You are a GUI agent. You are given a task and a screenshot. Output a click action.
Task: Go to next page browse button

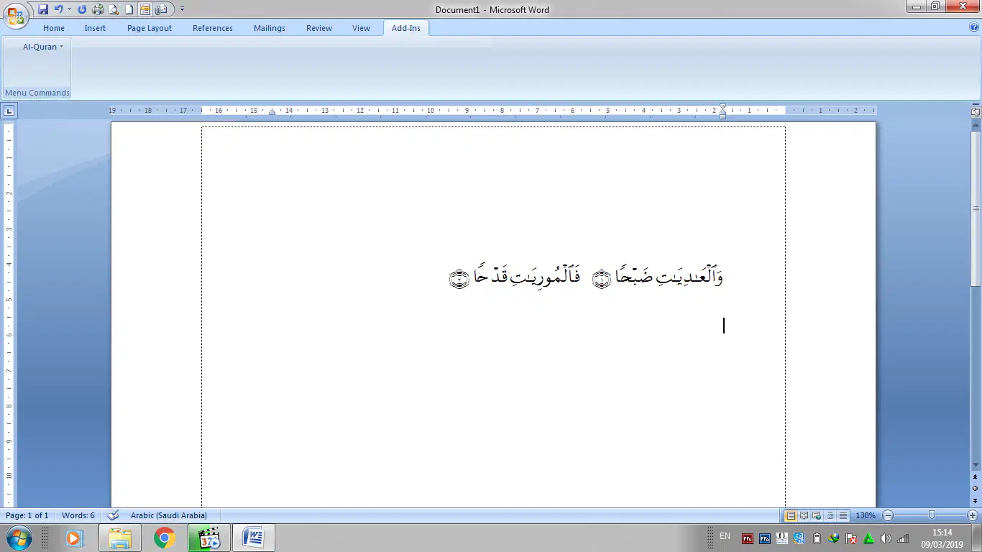coord(976,500)
